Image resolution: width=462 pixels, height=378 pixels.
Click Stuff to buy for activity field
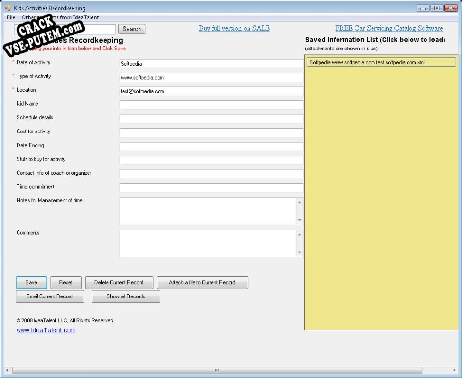[211, 160]
